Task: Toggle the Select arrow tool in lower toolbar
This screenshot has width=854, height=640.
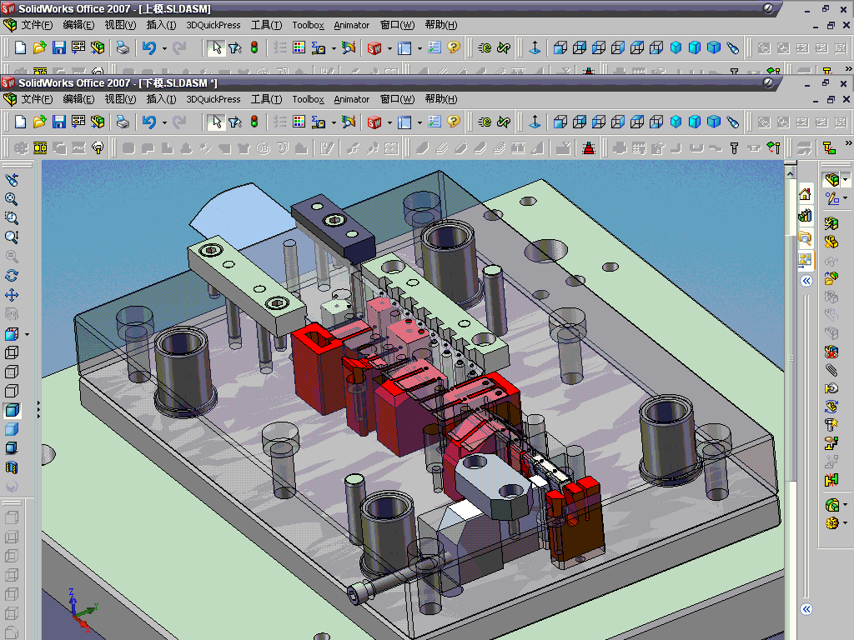Action: 216,122
